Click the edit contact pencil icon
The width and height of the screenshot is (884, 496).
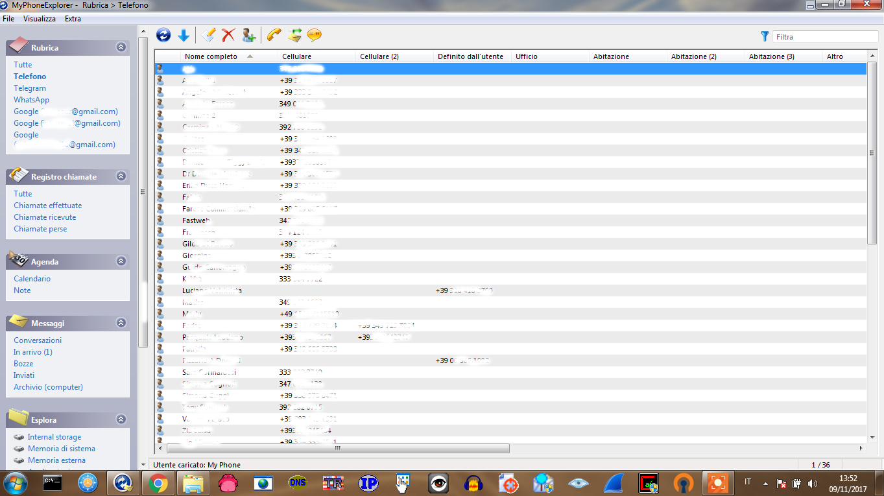(x=208, y=35)
